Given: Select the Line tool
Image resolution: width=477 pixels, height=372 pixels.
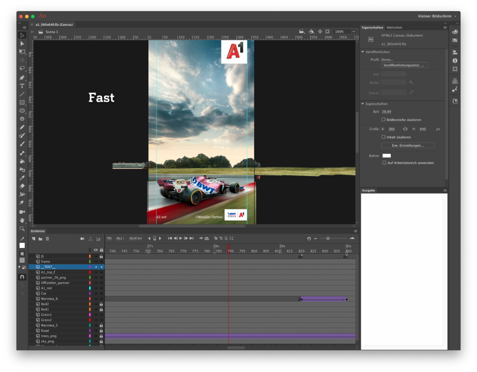Looking at the screenshot, I should pos(22,94).
